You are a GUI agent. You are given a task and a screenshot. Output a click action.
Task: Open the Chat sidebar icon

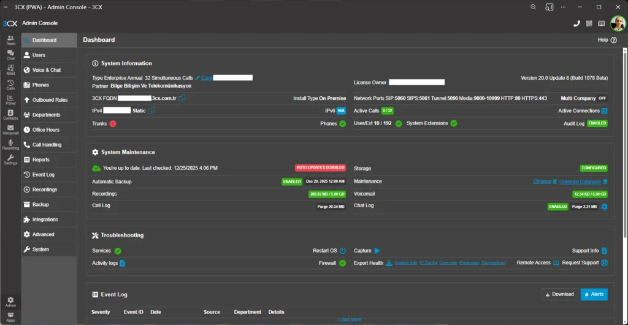click(10, 55)
